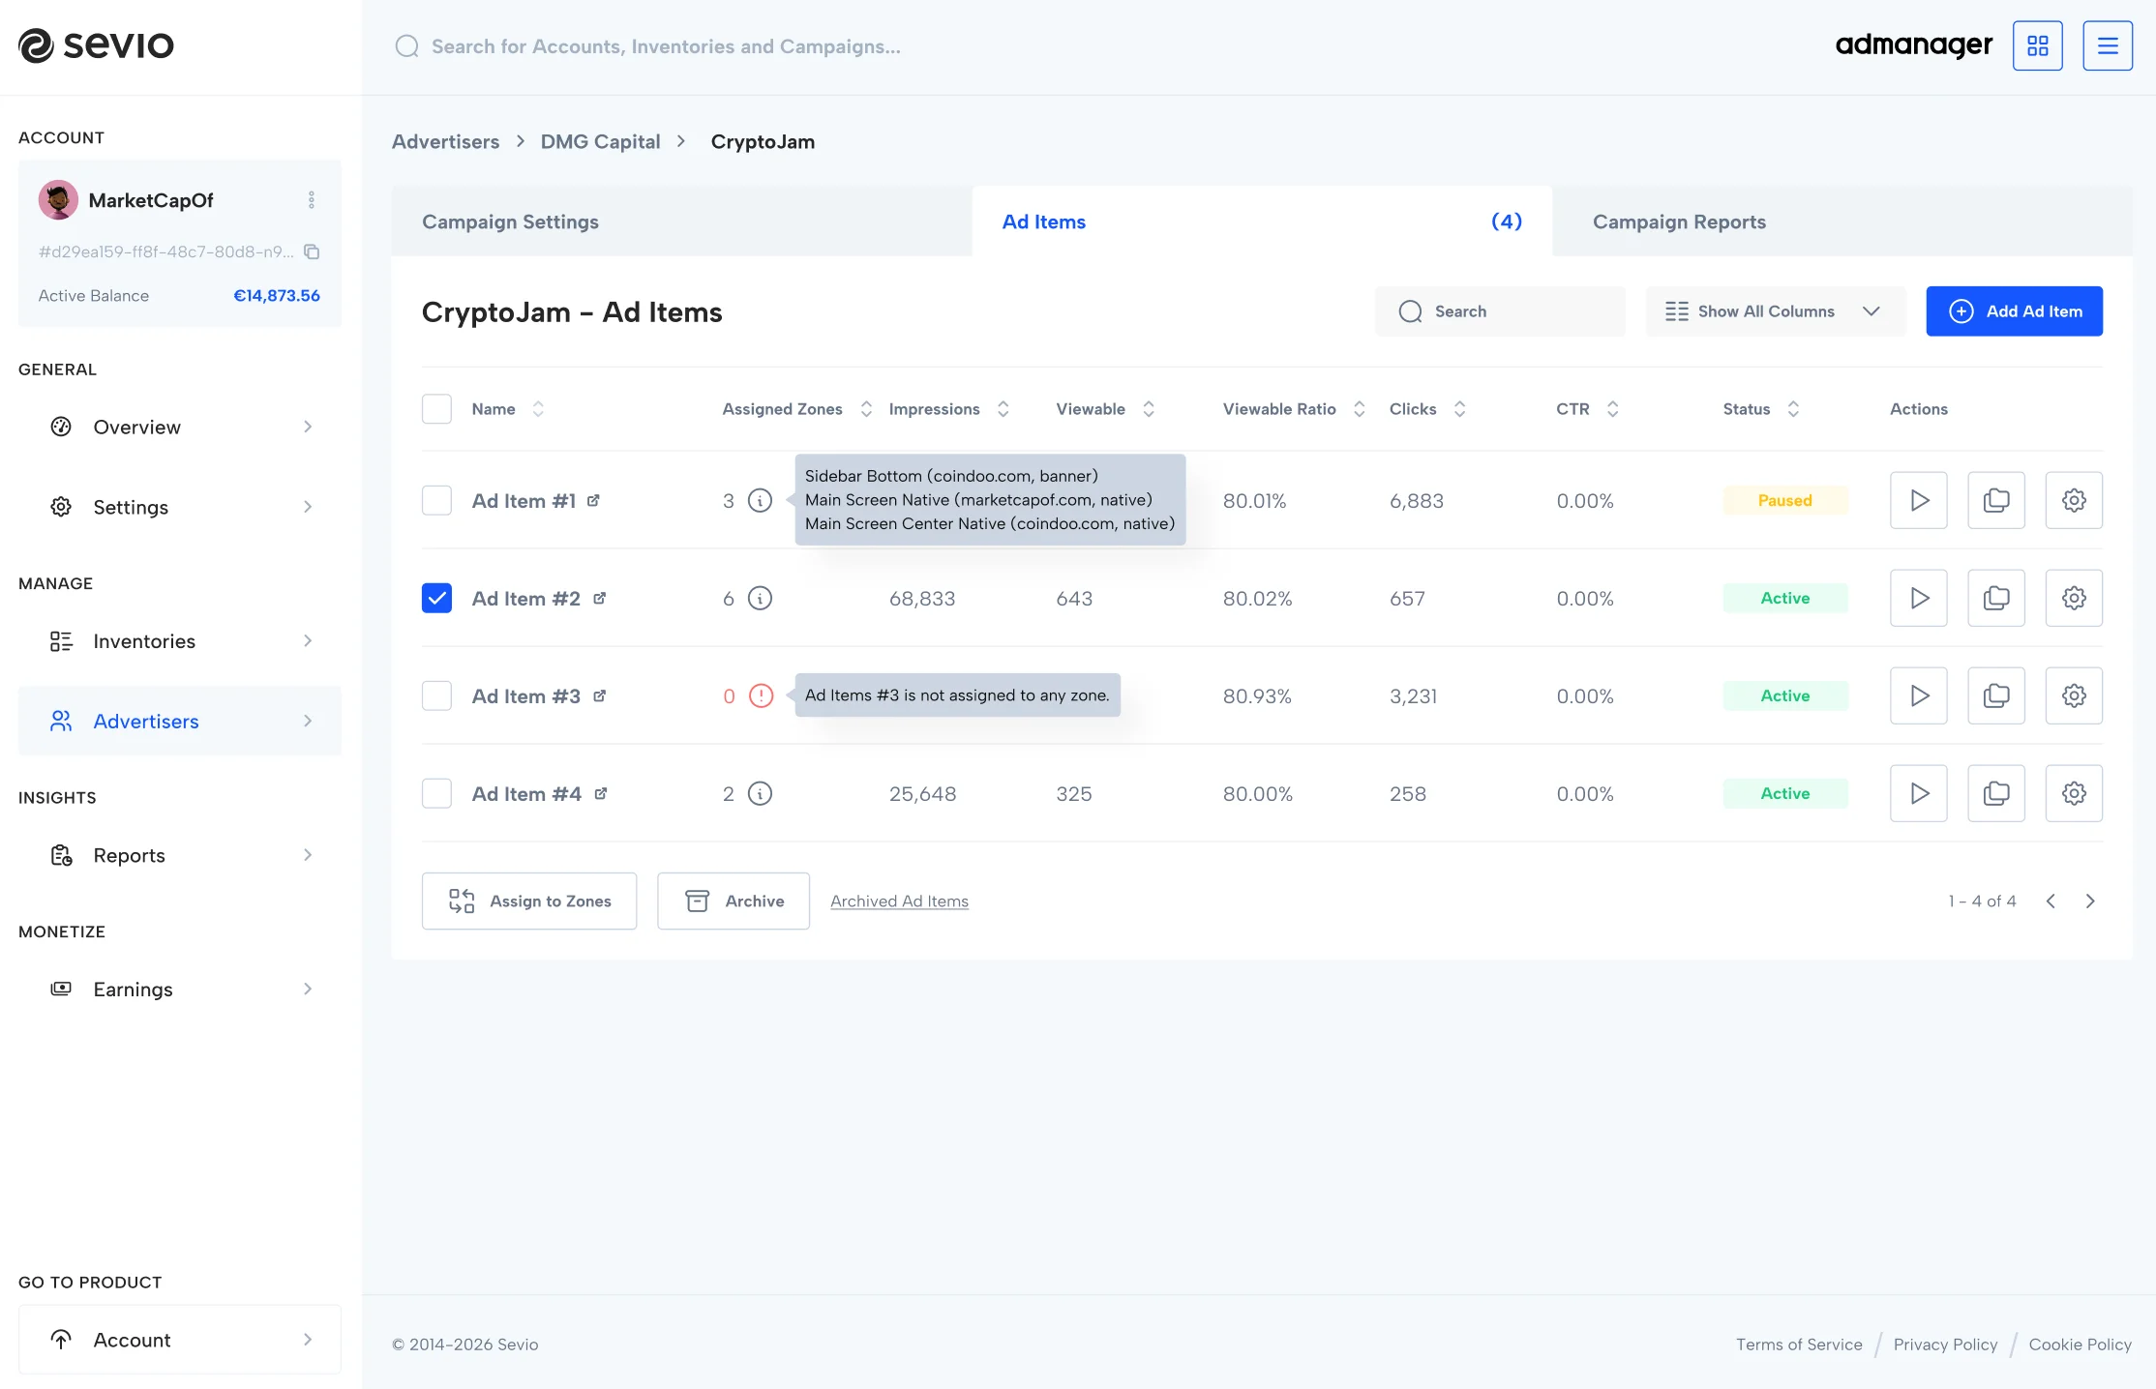Open MarketCapOf account options dots
The height and width of the screenshot is (1389, 2156).
coord(311,200)
